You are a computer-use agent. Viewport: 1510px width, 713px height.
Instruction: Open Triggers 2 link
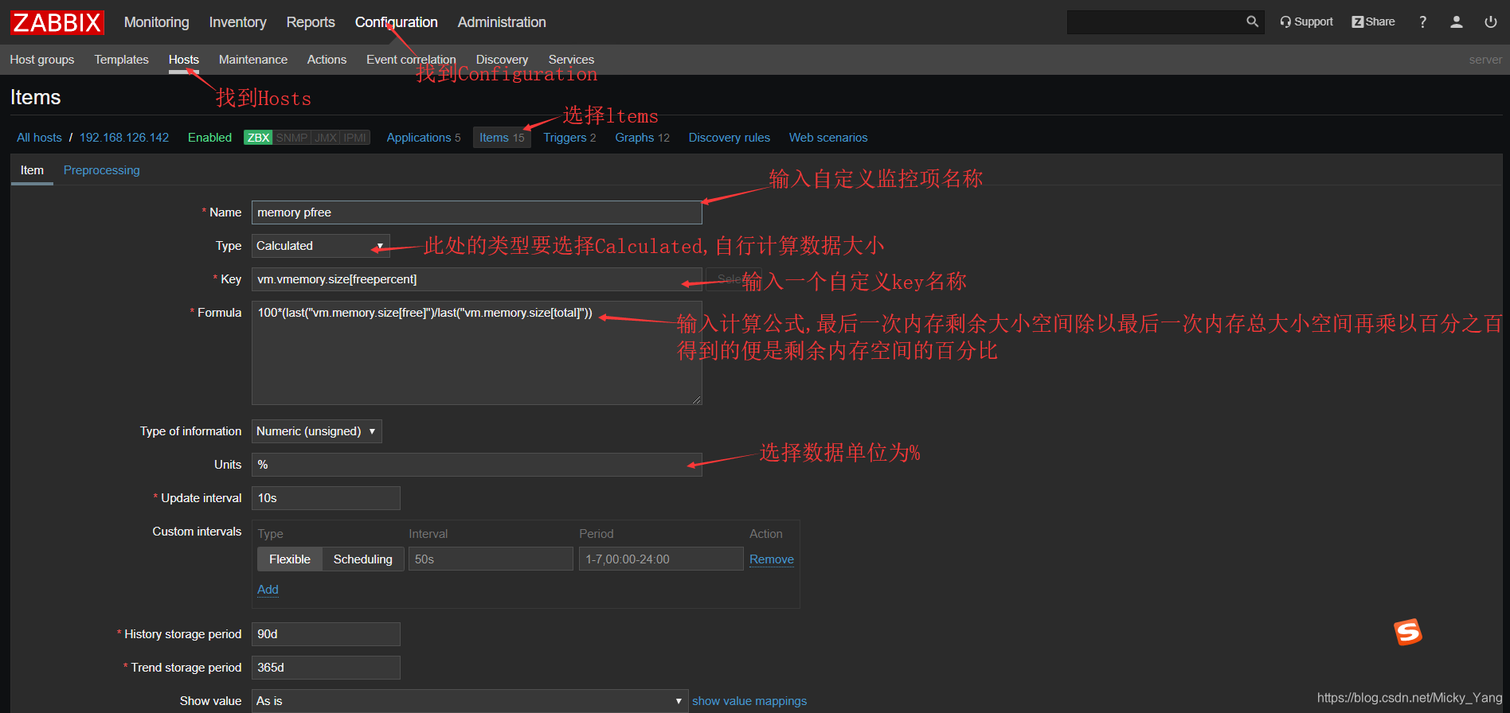coord(569,138)
